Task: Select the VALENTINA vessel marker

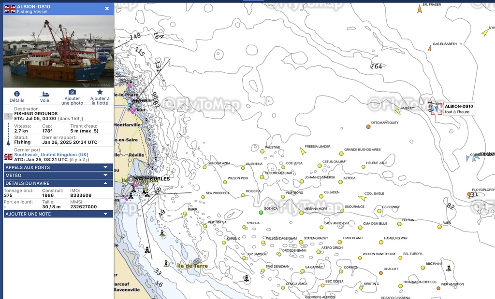Action: click(x=243, y=168)
